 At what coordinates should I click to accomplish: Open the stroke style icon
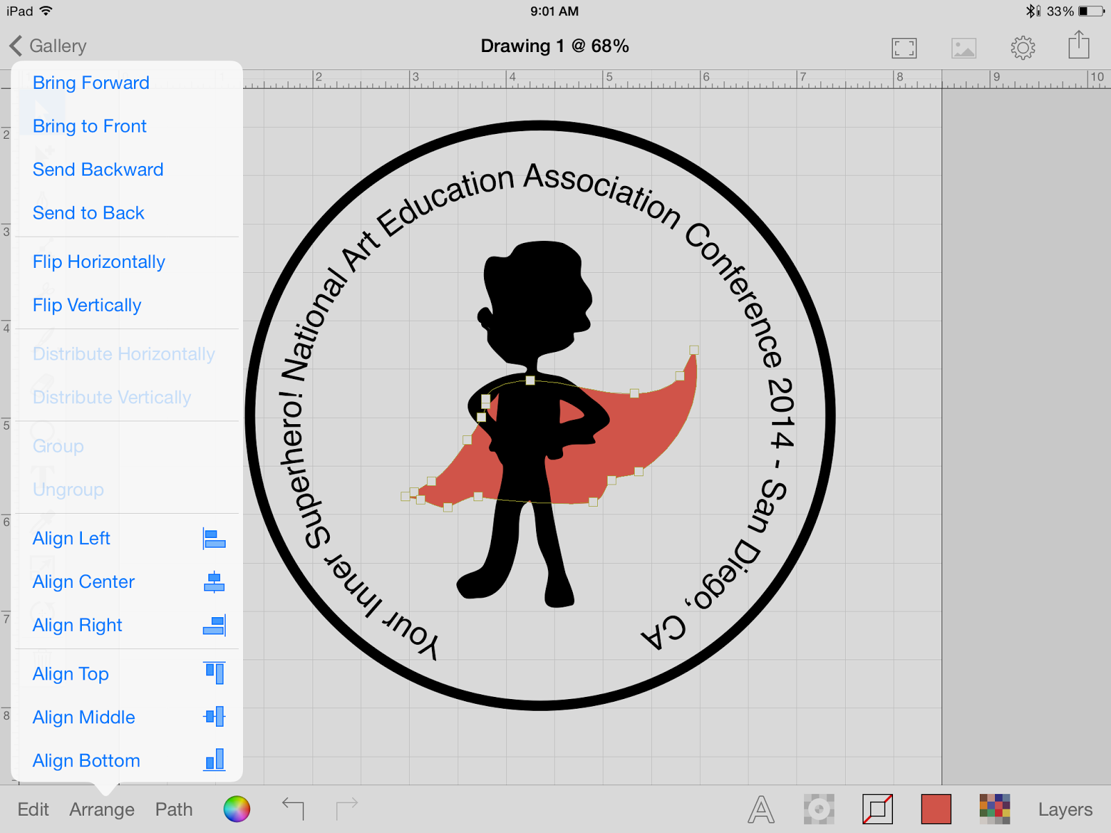pyautogui.click(x=878, y=809)
